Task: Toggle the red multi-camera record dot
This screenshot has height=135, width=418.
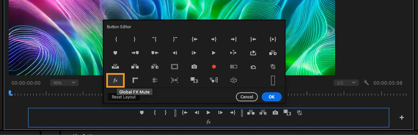Action: coord(214,66)
